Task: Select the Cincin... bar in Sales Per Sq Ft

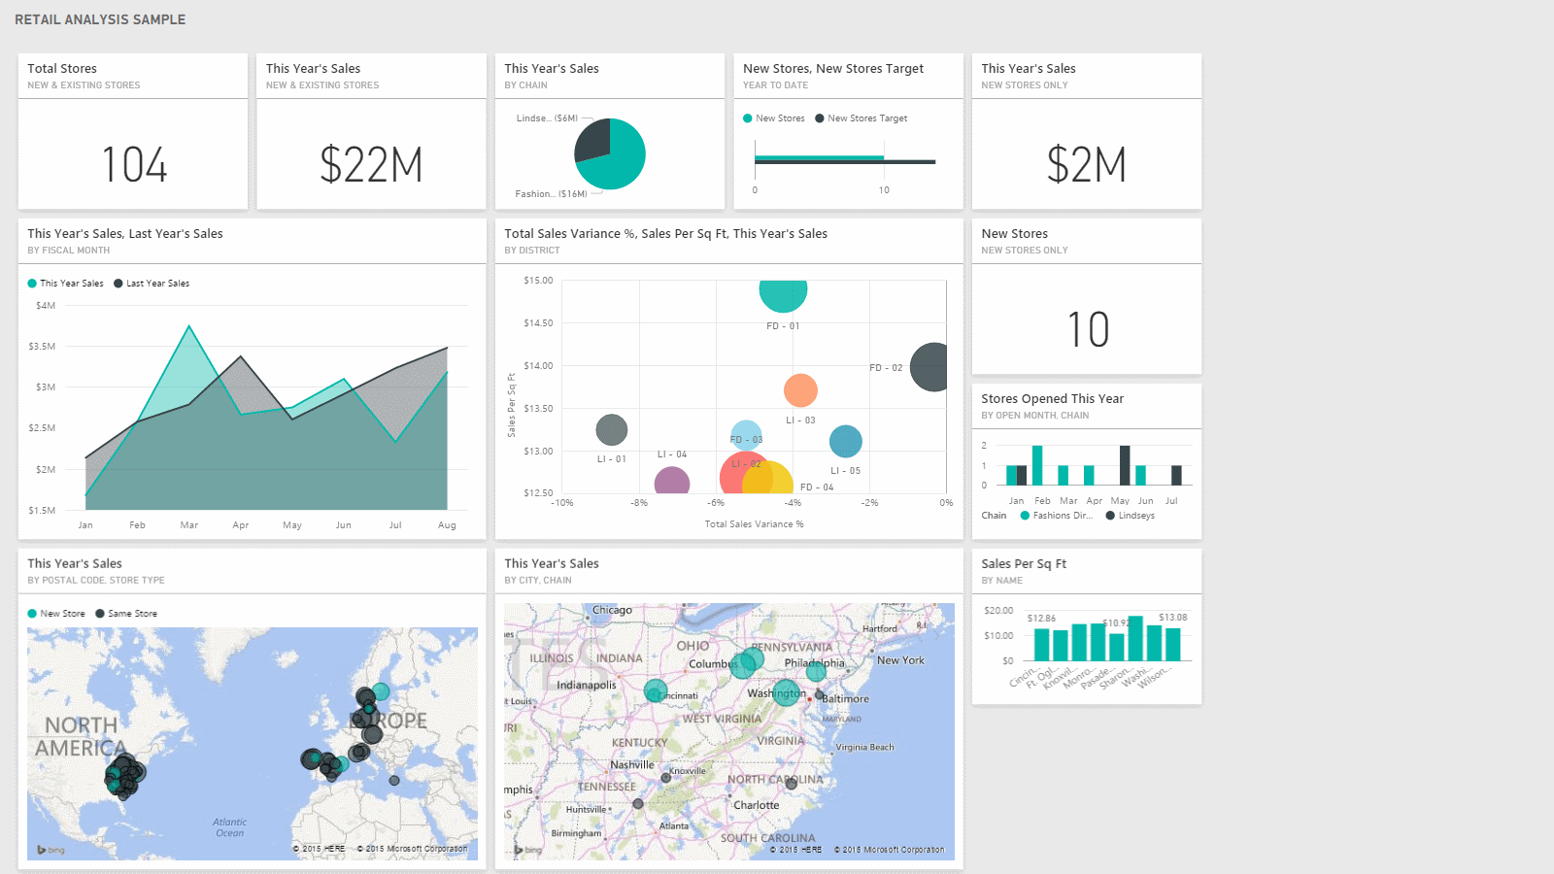Action: [1042, 645]
